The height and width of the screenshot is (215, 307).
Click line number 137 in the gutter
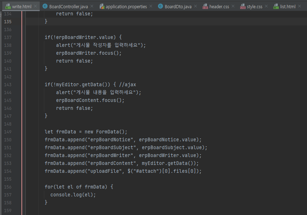coord(8,37)
